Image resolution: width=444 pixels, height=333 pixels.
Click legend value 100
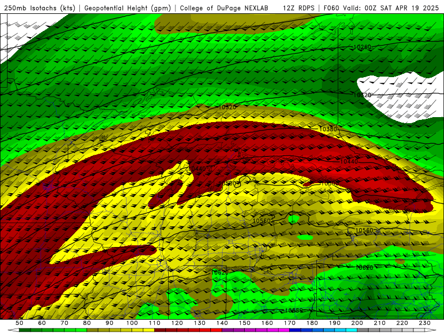pyautogui.click(x=132, y=323)
